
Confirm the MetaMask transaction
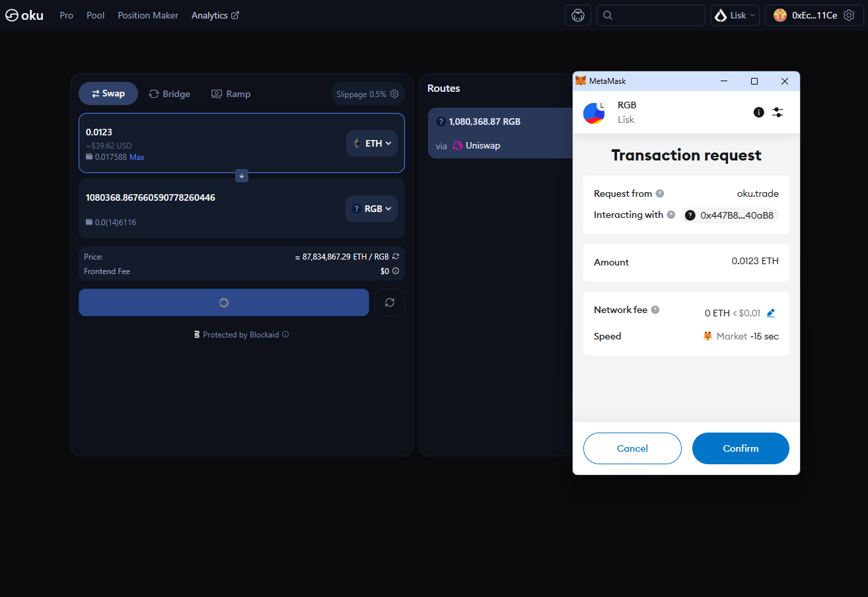click(x=741, y=448)
